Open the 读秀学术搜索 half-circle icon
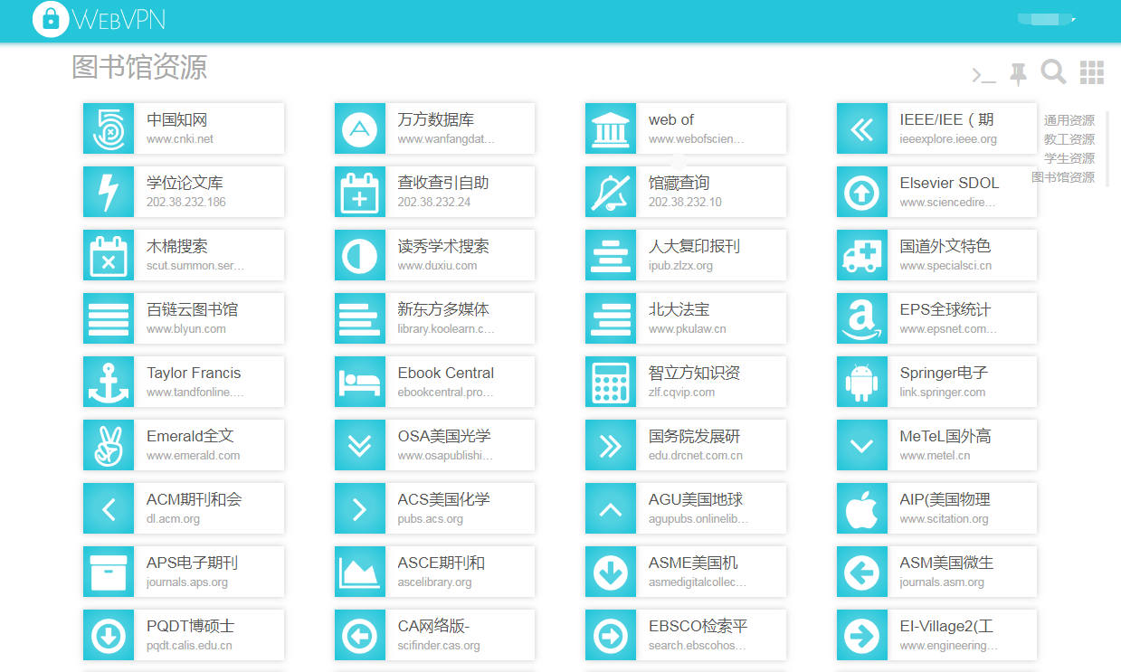The image size is (1121, 672). pos(359,255)
